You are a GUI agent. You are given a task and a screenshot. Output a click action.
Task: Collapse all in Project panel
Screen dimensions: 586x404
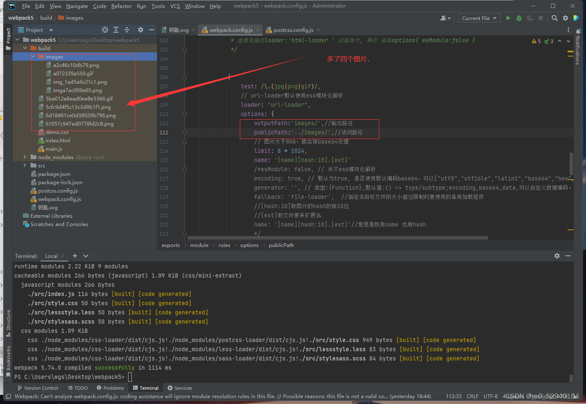tap(127, 30)
